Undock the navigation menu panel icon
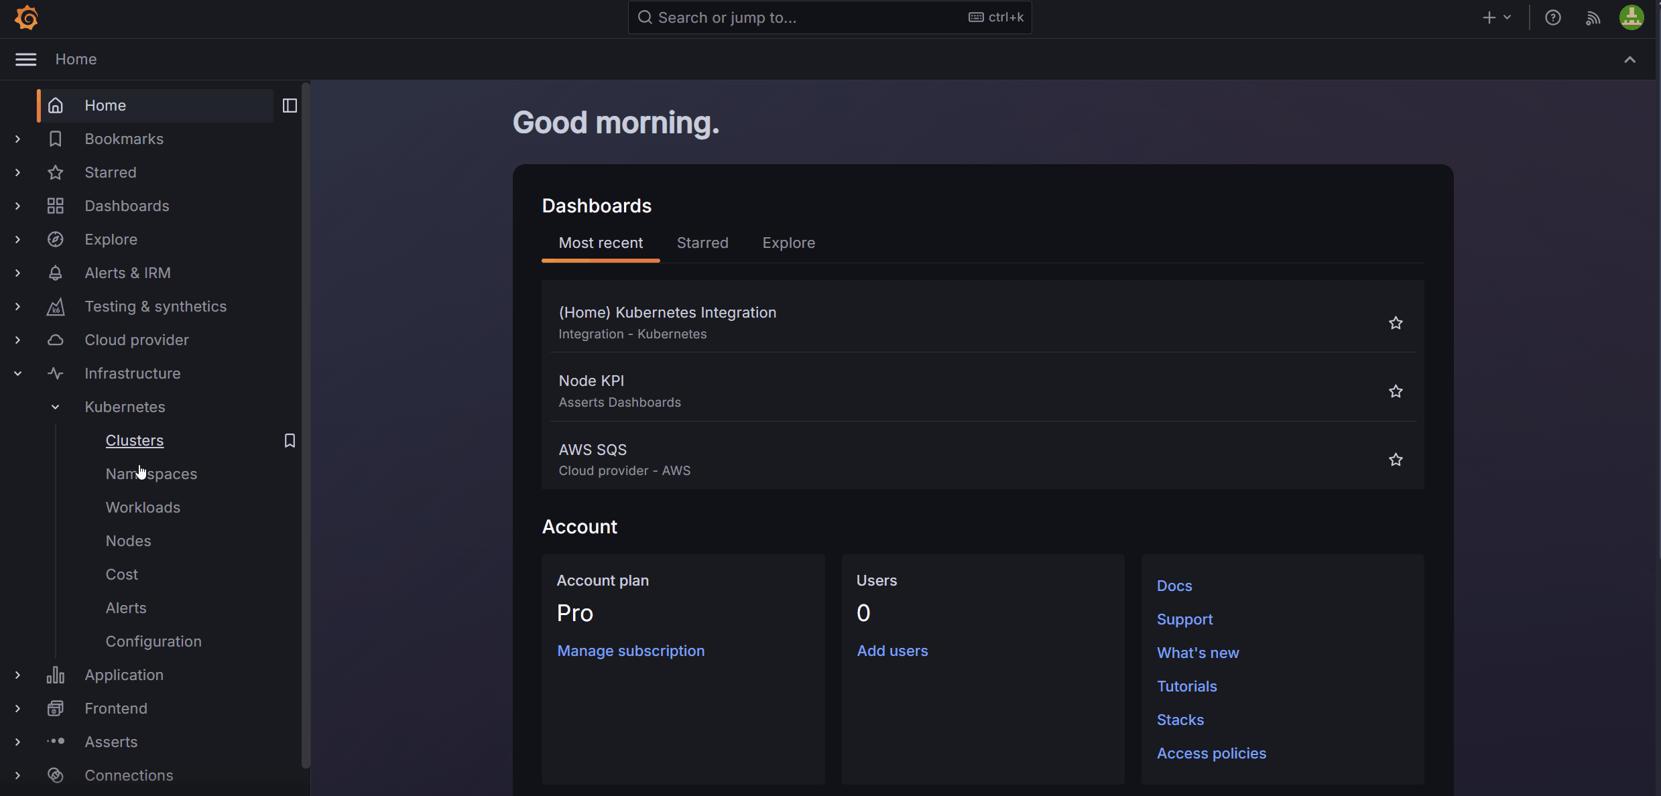 [290, 105]
